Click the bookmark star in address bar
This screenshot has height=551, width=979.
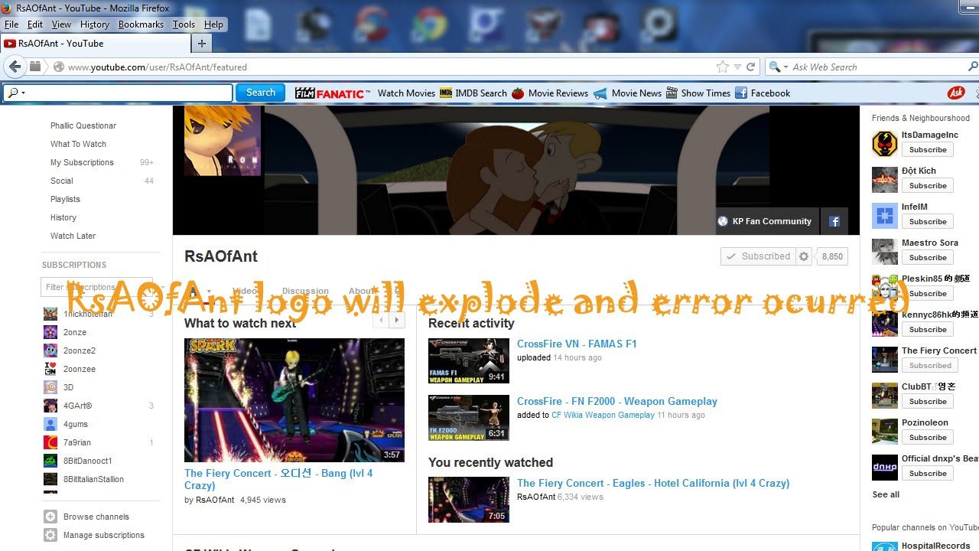(722, 67)
